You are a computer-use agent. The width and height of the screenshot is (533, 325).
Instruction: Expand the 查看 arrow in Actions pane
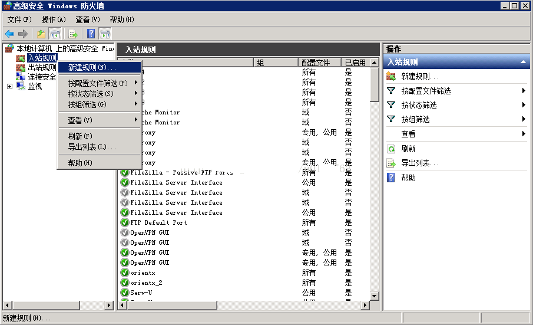(x=524, y=134)
